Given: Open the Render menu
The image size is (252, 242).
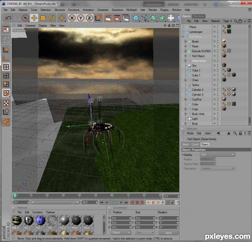Looking at the screenshot, I should (152, 10).
